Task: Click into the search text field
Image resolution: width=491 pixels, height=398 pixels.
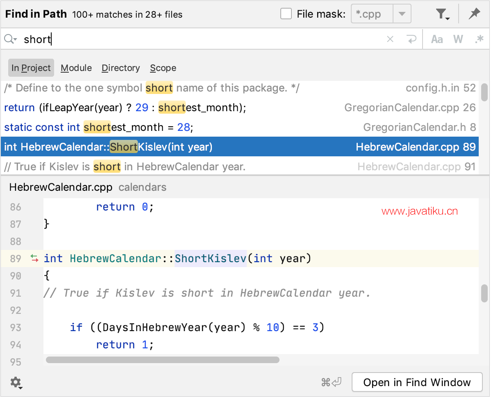Action: pyautogui.click(x=205, y=39)
